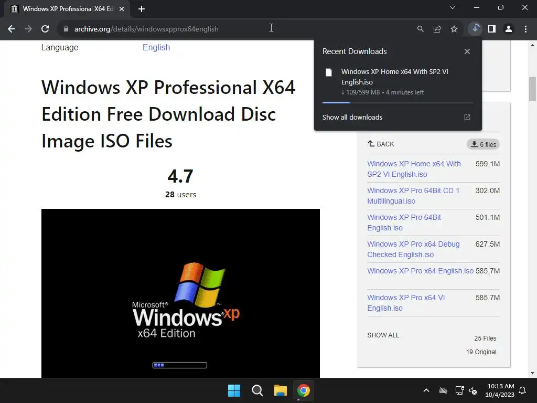Close the Windows XP Professional tab

pos(122,9)
